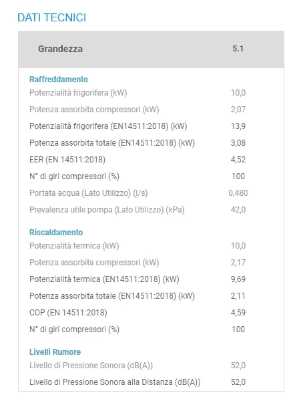
Task: Select the 9,69 thermal capacity value
Action: (x=238, y=279)
